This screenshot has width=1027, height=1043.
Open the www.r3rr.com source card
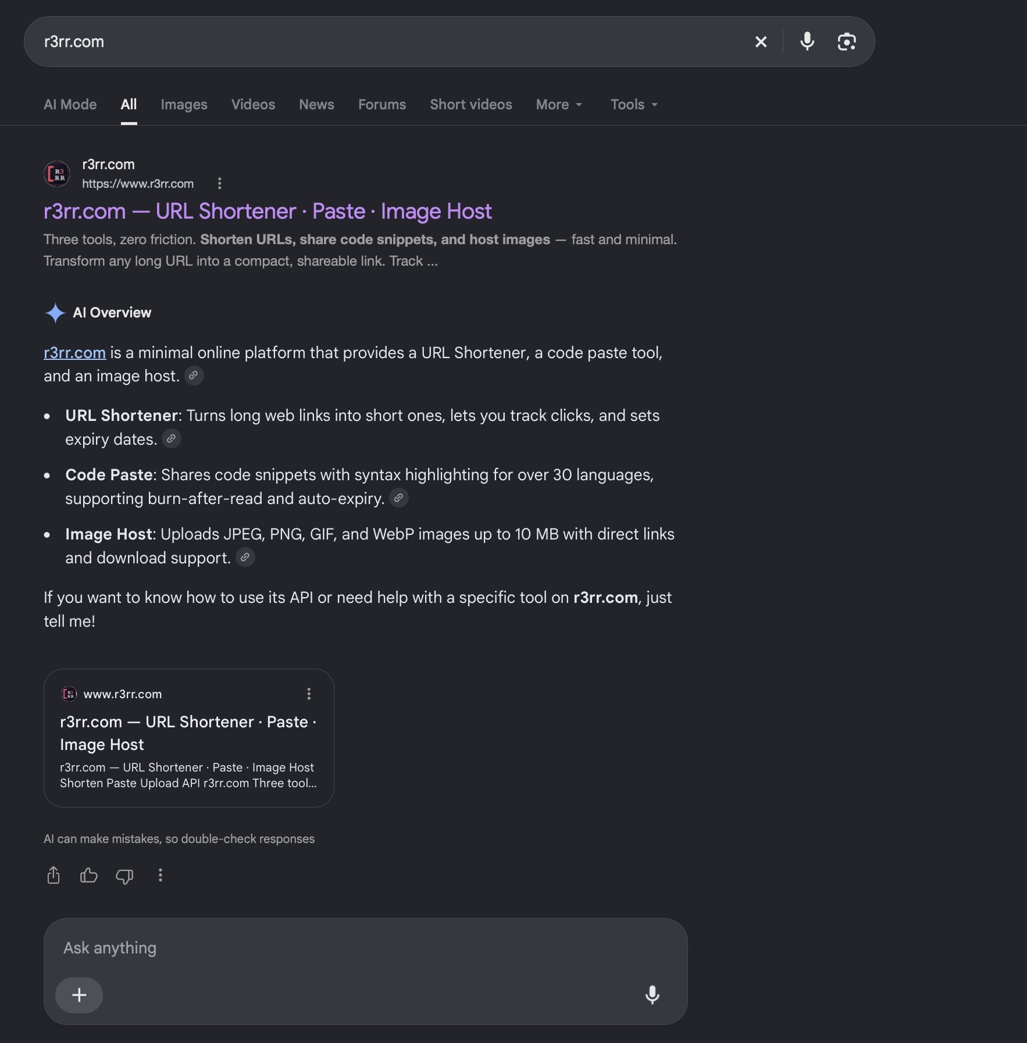pyautogui.click(x=189, y=738)
